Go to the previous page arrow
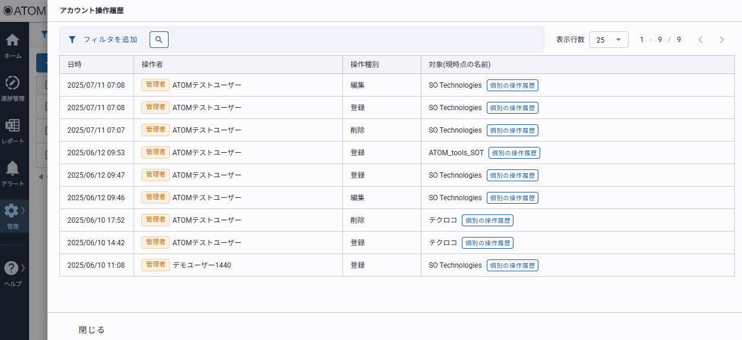 tap(700, 40)
